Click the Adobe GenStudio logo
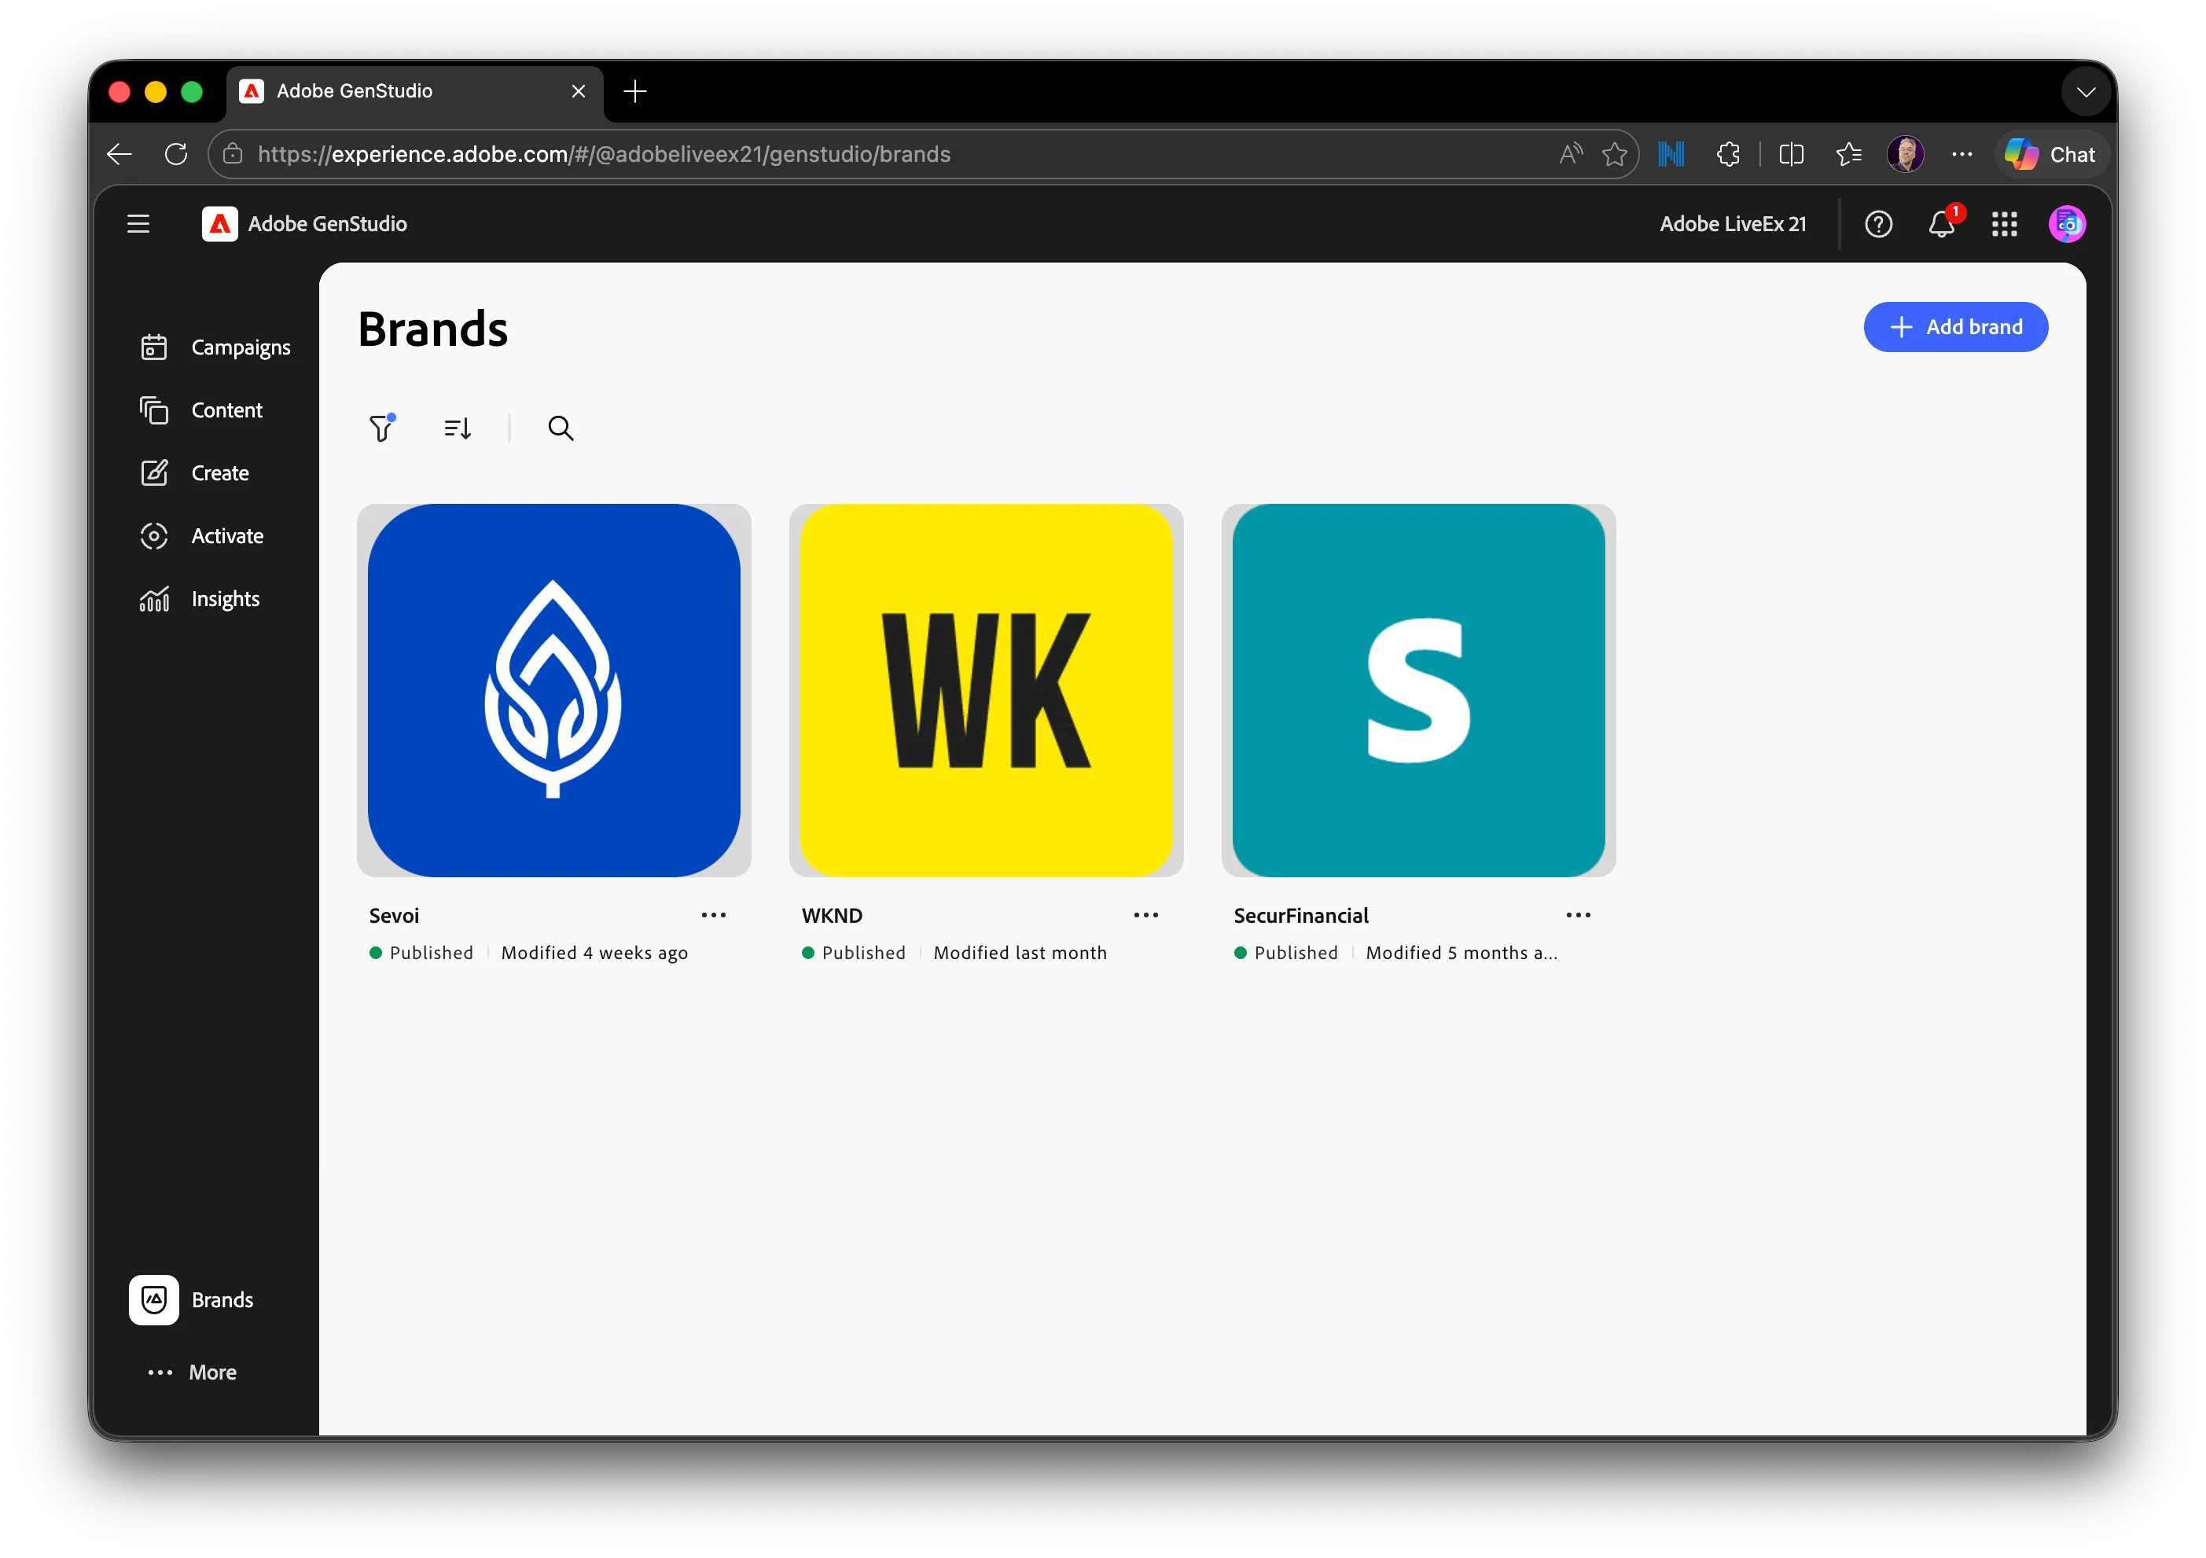2206x1558 pixels. point(220,224)
